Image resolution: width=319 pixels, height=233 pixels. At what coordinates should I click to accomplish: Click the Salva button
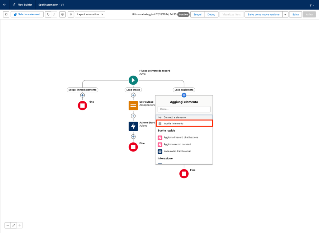(295, 15)
